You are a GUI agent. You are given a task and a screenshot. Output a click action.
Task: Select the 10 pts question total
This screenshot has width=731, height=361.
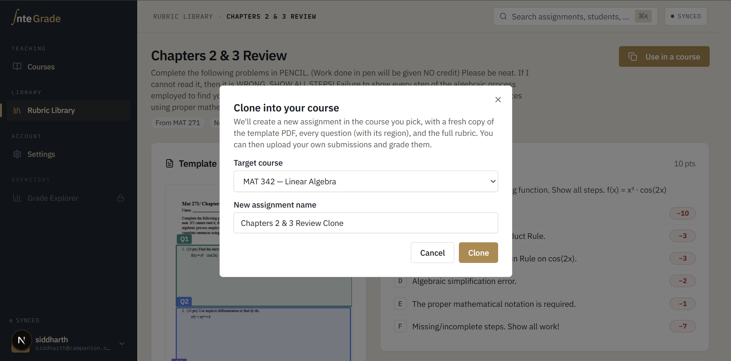coord(685,164)
